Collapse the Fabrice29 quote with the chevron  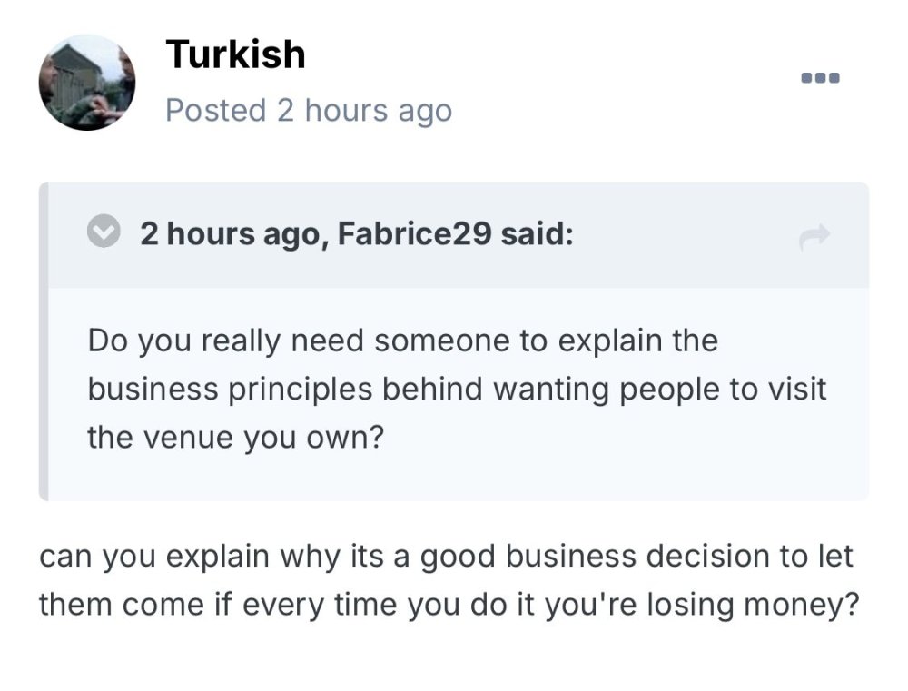coord(104,233)
